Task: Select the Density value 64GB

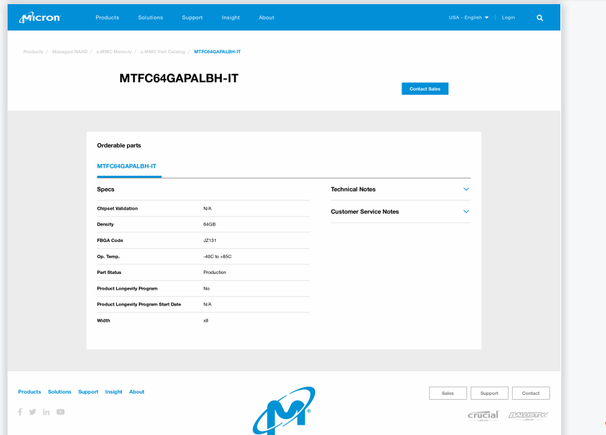Action: (209, 224)
